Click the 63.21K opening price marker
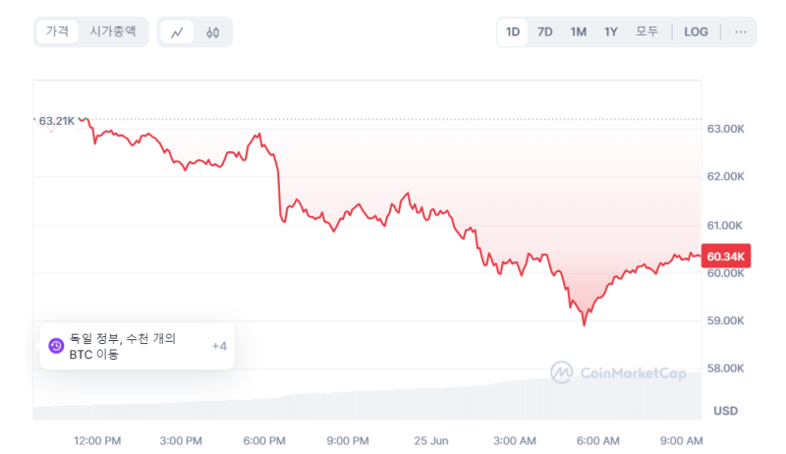Screen dimensions: 786x454 57,121
